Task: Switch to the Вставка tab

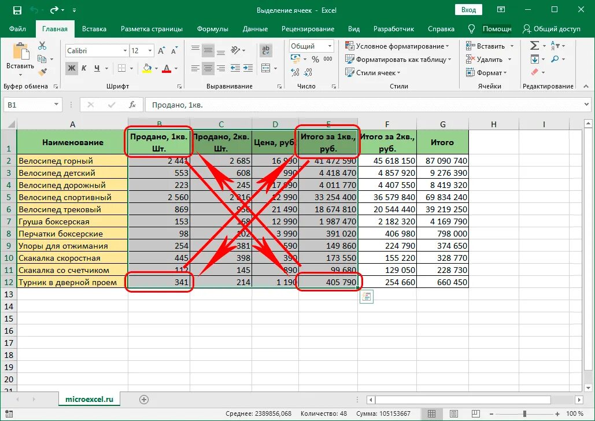Action: click(94, 29)
